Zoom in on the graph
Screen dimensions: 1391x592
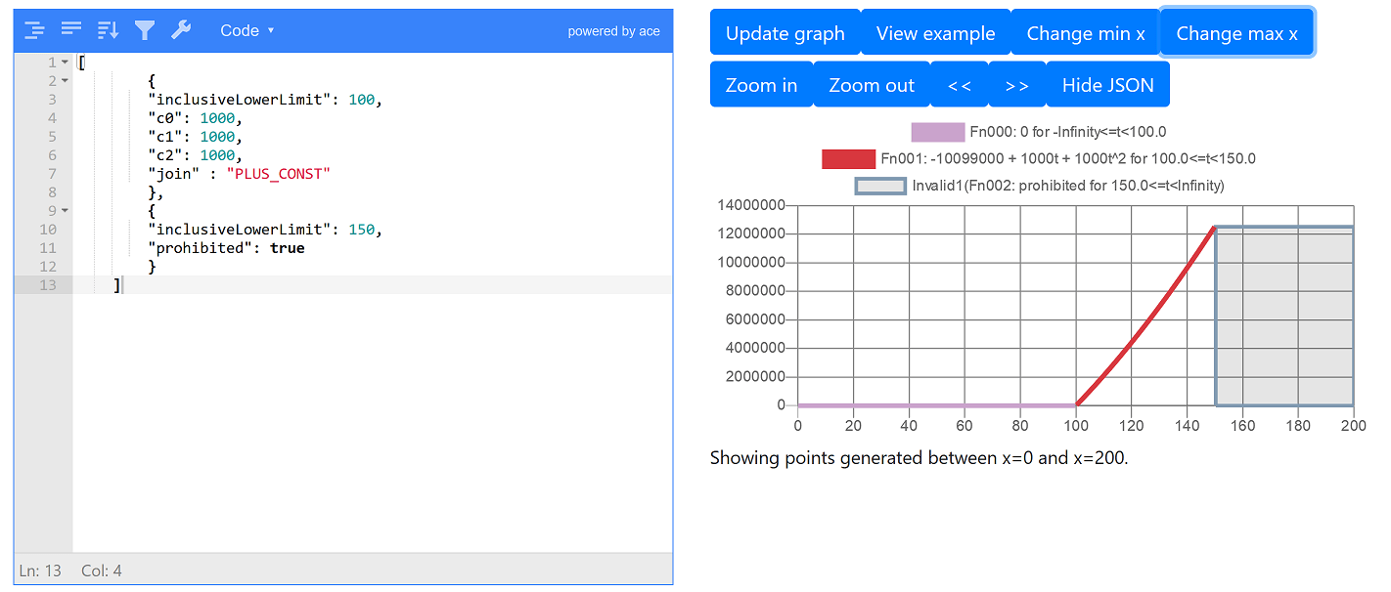coord(761,85)
